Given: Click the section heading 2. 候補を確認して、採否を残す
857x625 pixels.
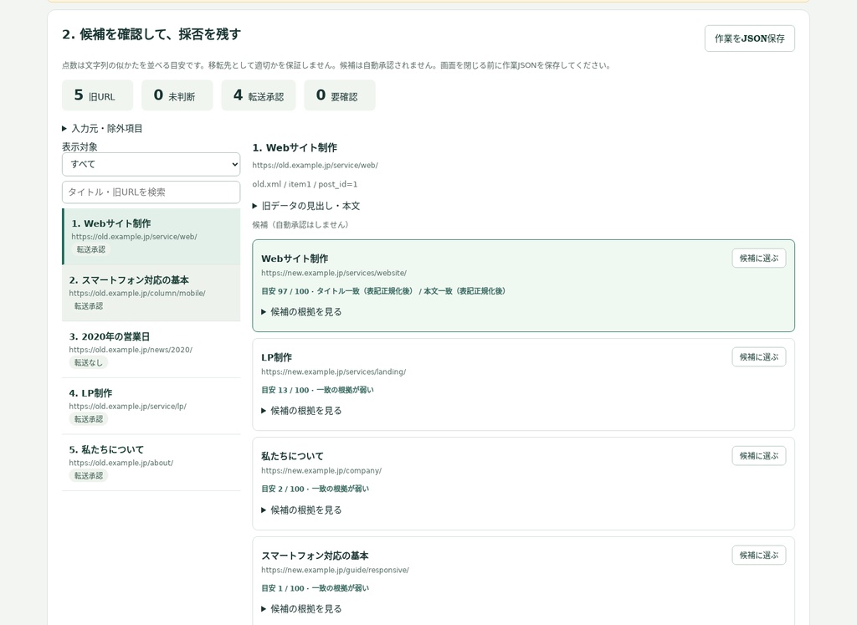Looking at the screenshot, I should [151, 34].
